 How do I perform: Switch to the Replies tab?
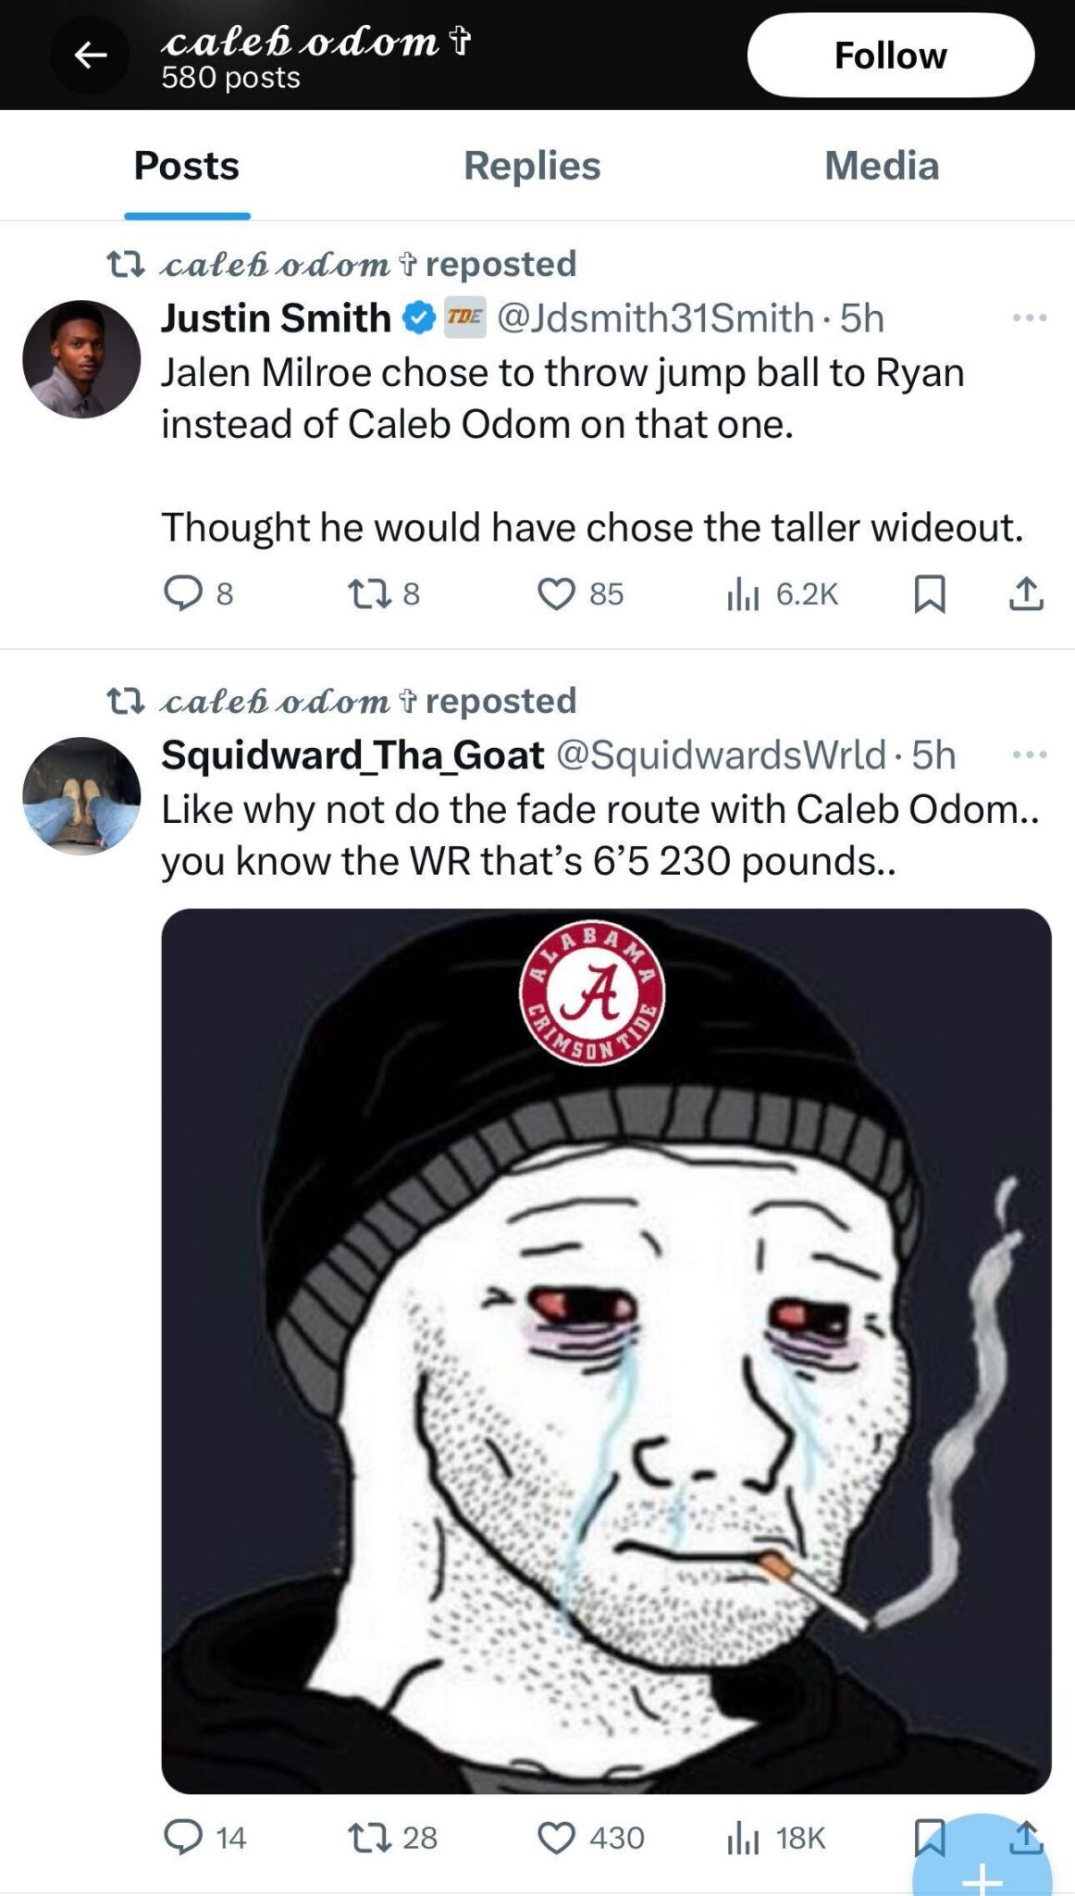coord(532,167)
